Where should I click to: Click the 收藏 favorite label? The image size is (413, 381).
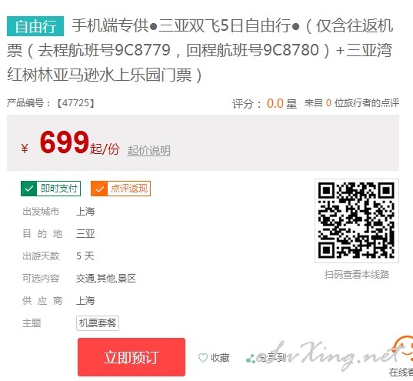click(220, 358)
